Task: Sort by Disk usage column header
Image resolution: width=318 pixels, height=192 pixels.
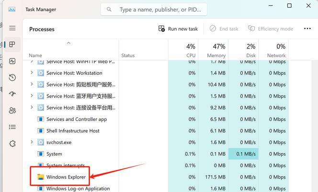Action: point(243,50)
